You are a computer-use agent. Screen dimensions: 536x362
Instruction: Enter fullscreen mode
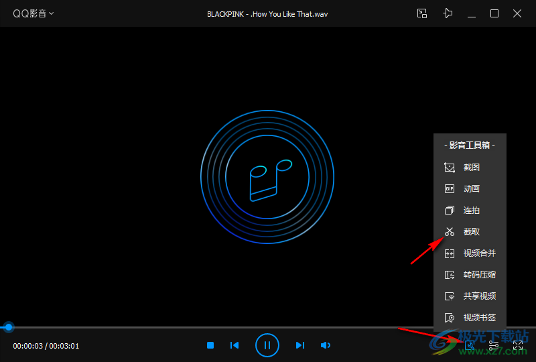[x=517, y=345]
